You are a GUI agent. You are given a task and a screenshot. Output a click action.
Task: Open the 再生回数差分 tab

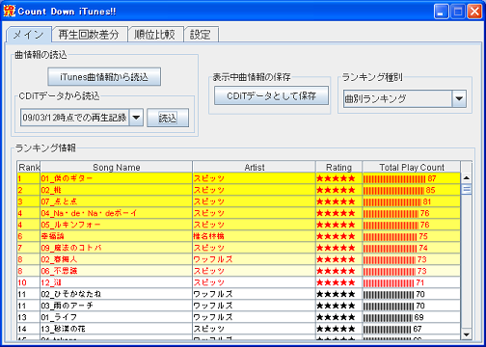(89, 35)
